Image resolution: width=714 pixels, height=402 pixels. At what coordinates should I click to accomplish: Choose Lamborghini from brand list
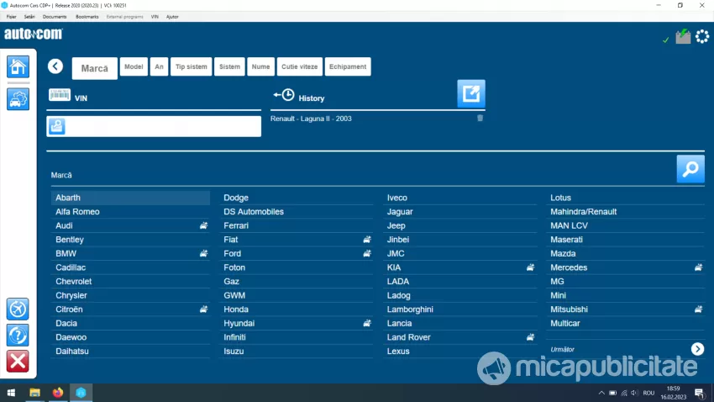click(x=460, y=309)
